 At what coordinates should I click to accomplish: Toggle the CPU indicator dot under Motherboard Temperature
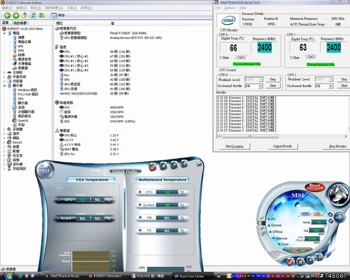tap(140, 192)
